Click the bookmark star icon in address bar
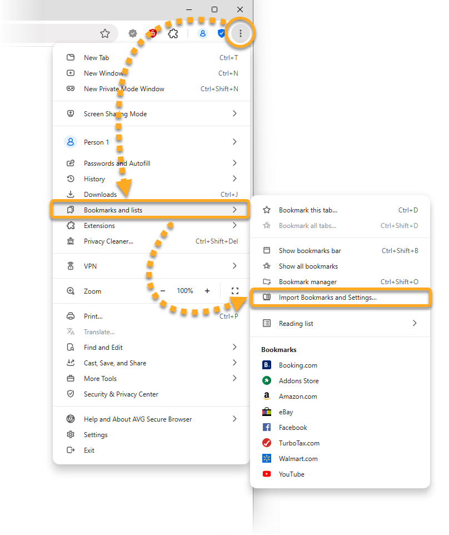 point(105,34)
